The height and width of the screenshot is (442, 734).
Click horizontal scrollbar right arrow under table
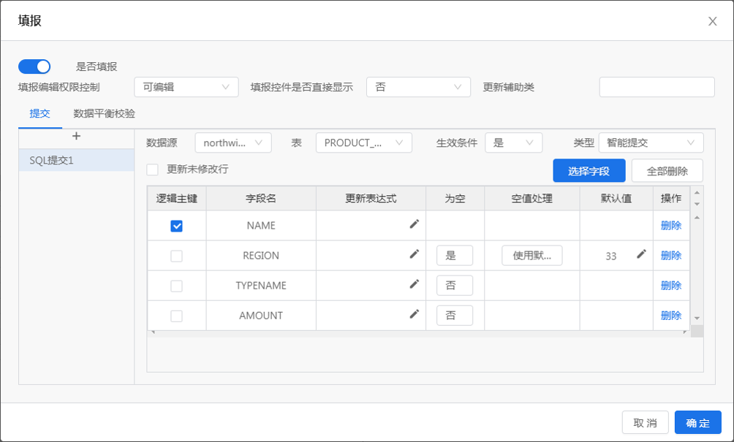tap(685, 332)
